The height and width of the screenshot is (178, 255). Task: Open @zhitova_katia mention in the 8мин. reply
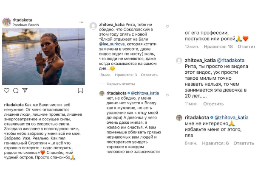(x=232, y=117)
